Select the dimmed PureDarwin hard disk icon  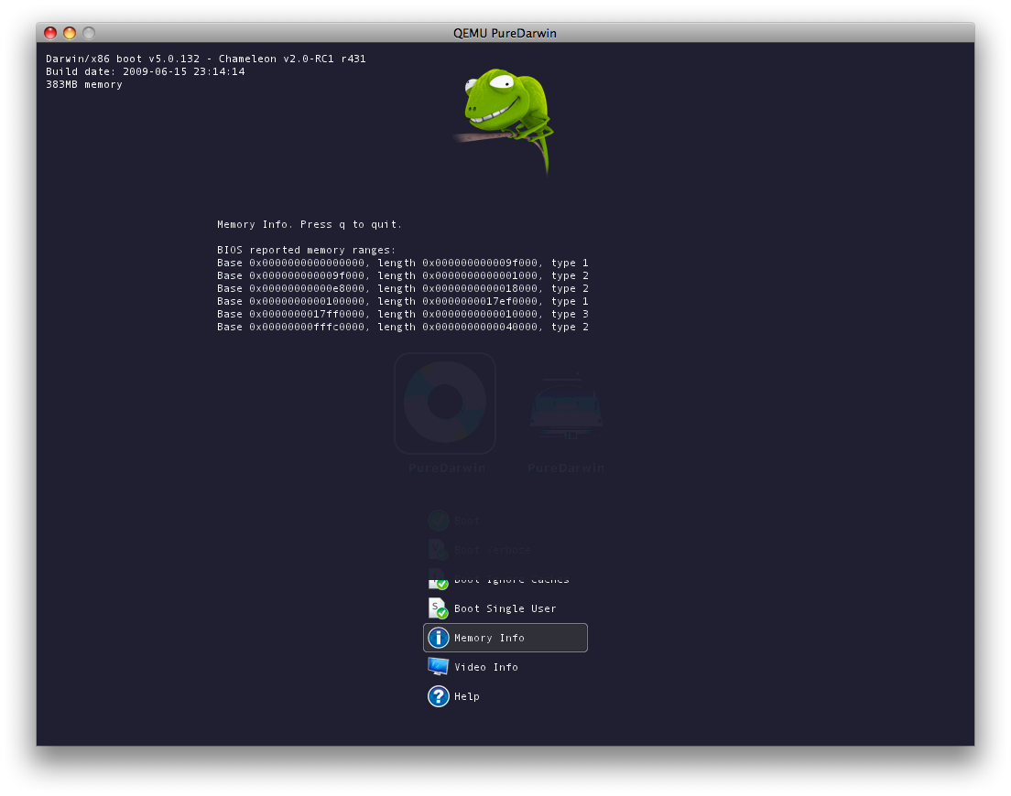point(445,403)
